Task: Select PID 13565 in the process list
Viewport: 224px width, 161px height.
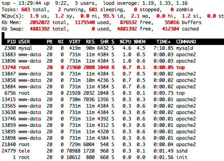Action: tap(9, 106)
